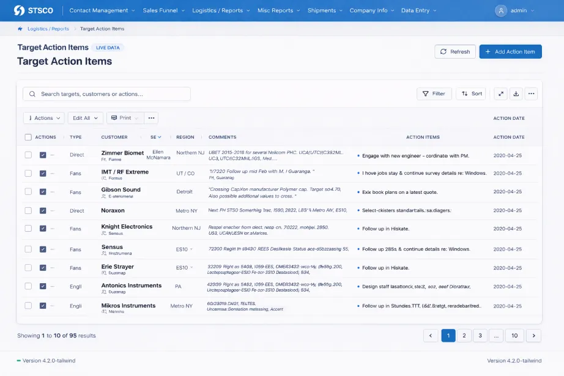
Task: Click the search magnifier icon
Action: 32,94
